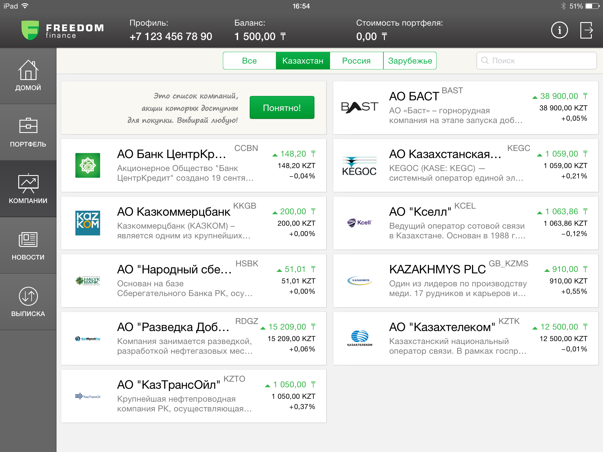Tap the Bluetooth status icon
The height and width of the screenshot is (452, 603).
tap(563, 6)
